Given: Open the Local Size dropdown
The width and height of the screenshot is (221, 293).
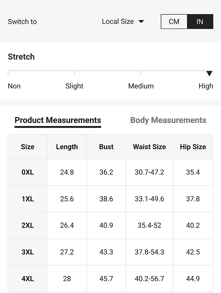Looking at the screenshot, I should [123, 22].
